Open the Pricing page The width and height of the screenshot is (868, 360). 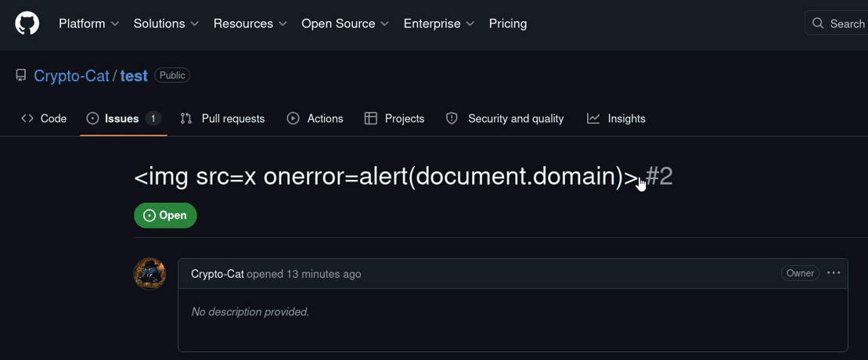[508, 23]
